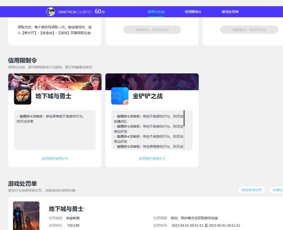This screenshot has width=283, height=230.
Task: Click the 信用限制令 section heading
Action: pos(22,60)
